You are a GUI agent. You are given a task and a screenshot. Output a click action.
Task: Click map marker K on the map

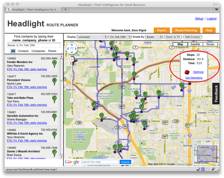tap(145, 95)
